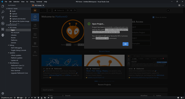Click the platformio_test branch in status bar
This screenshot has width=185, height=99.
(7, 98)
